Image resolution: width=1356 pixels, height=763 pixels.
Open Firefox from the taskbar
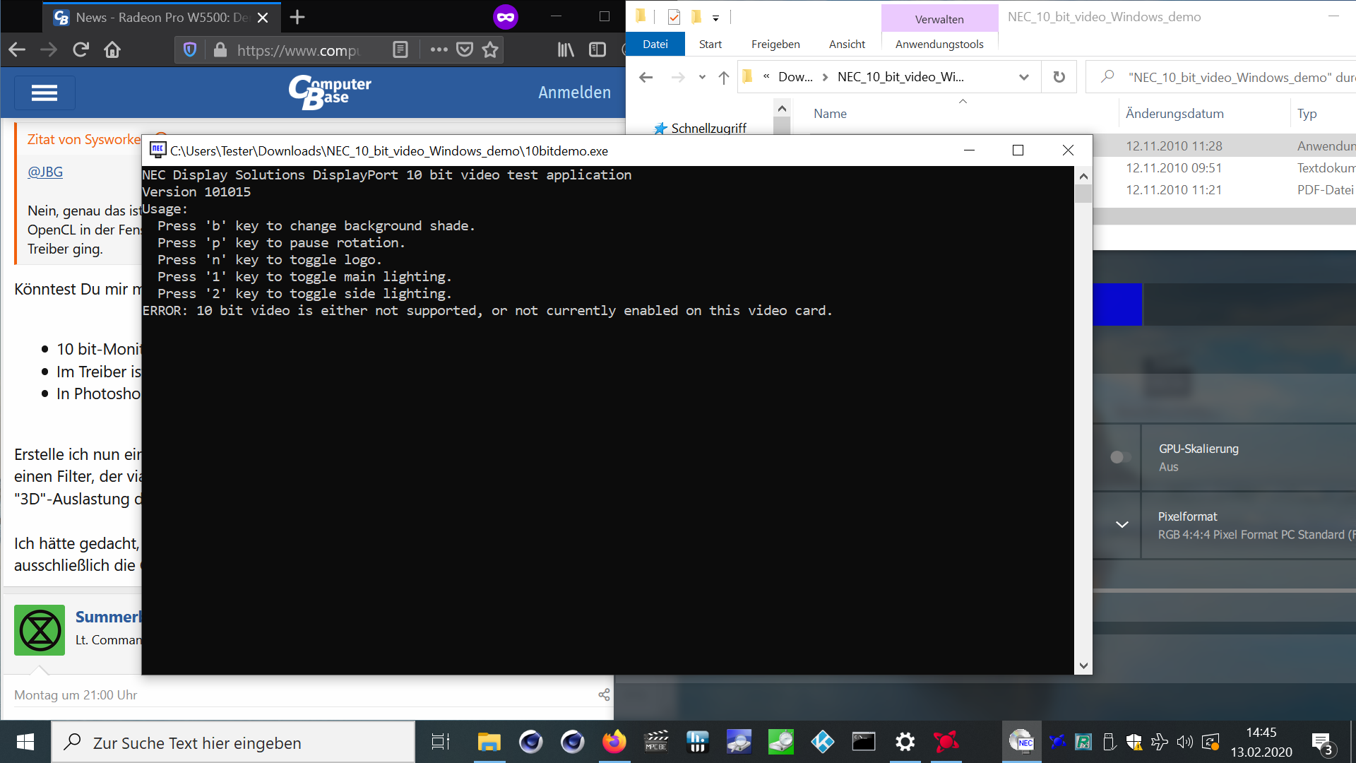[x=614, y=742]
